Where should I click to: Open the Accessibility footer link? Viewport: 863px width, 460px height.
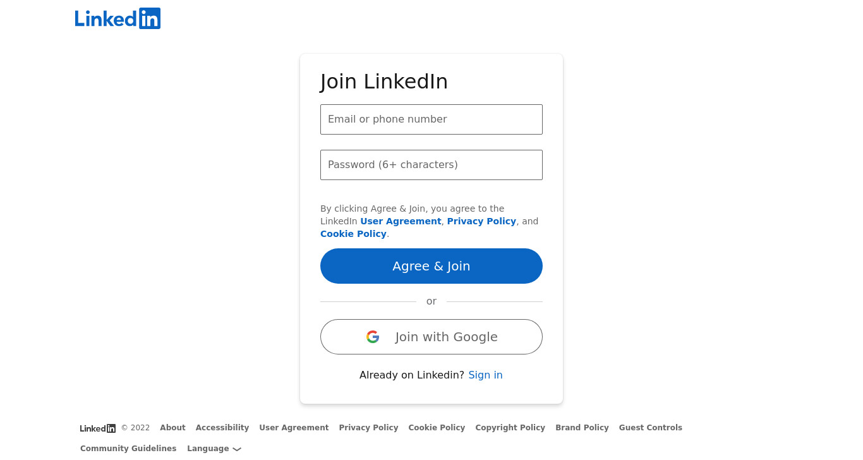click(x=222, y=428)
